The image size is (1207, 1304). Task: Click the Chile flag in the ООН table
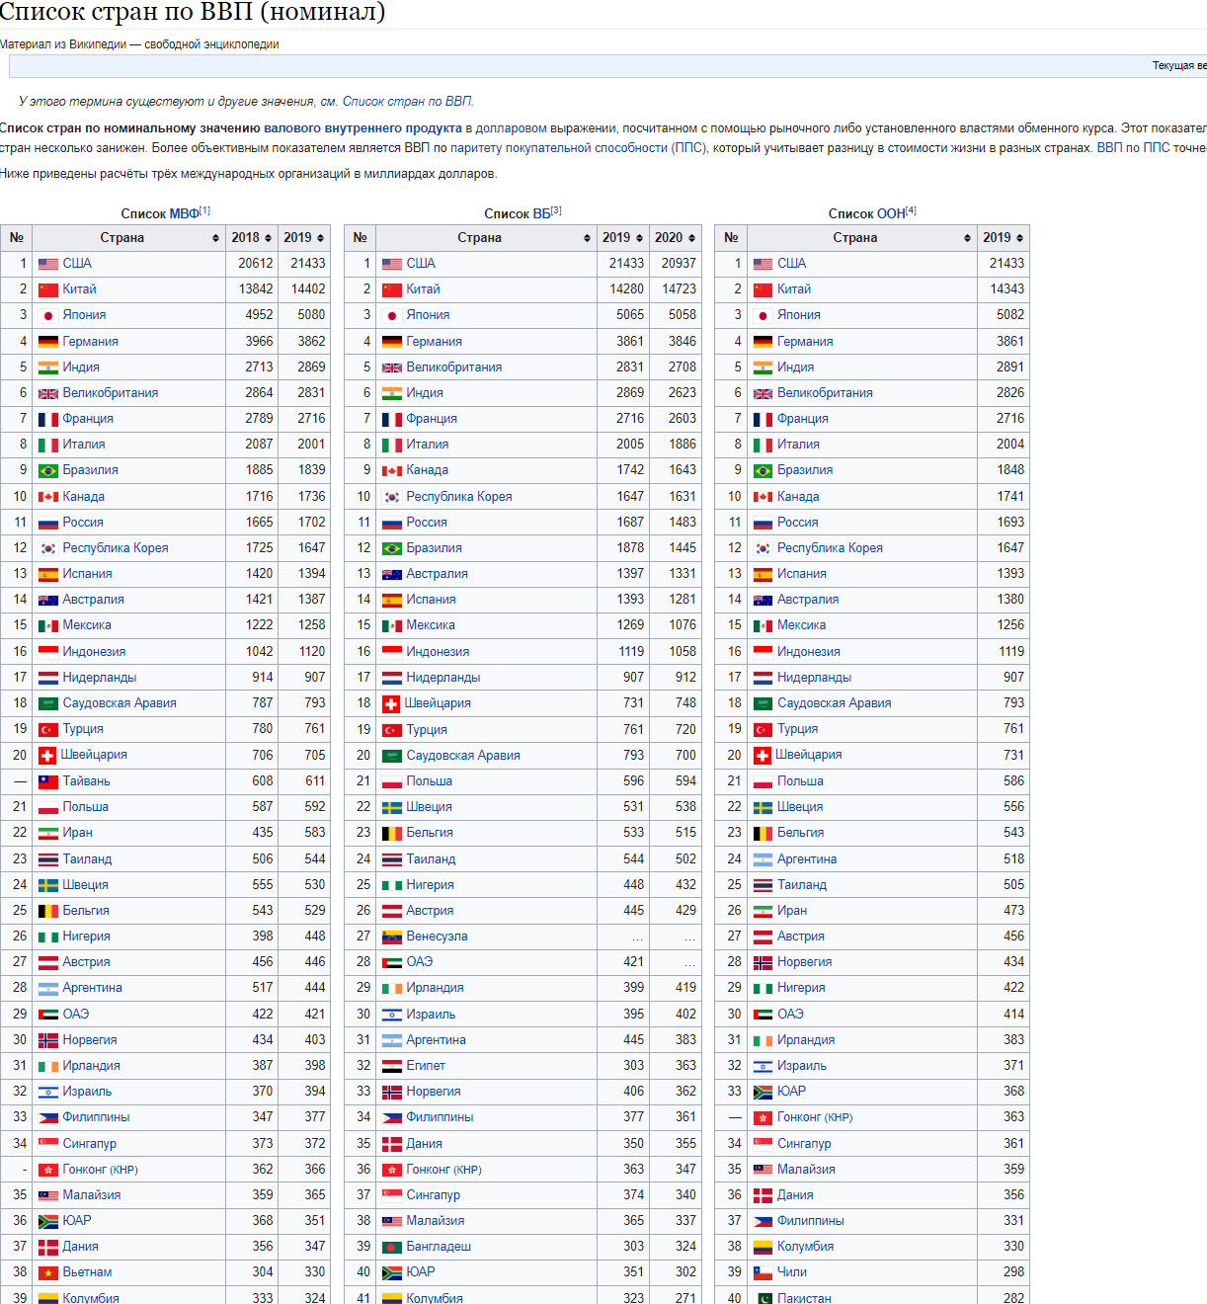[763, 1272]
